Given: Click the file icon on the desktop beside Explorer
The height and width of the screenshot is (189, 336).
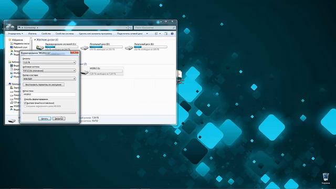Looking at the screenshot, I should coord(180,74).
